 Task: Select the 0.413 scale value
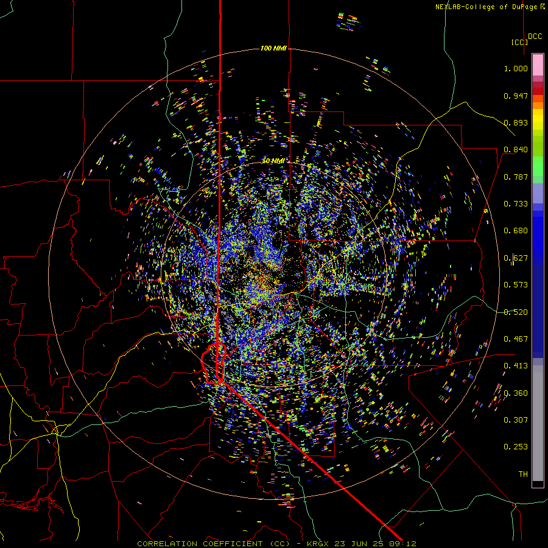tap(516, 366)
